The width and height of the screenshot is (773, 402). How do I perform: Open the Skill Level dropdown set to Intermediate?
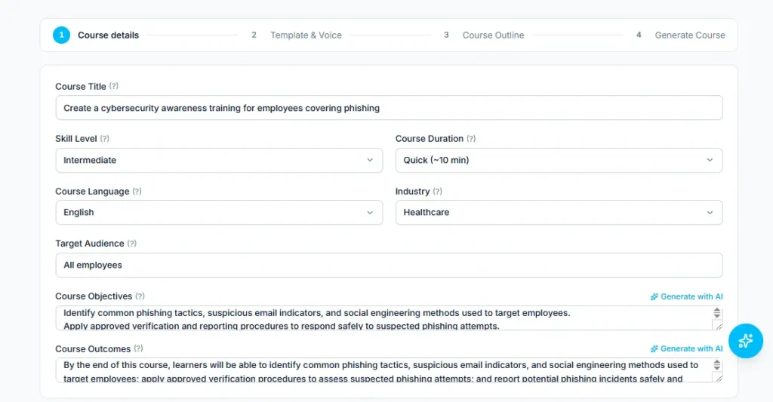tap(219, 160)
